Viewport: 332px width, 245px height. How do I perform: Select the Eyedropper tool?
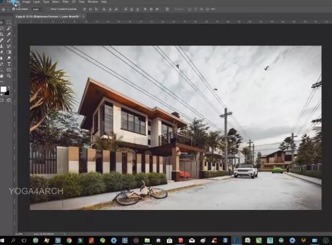pyautogui.click(x=9, y=34)
